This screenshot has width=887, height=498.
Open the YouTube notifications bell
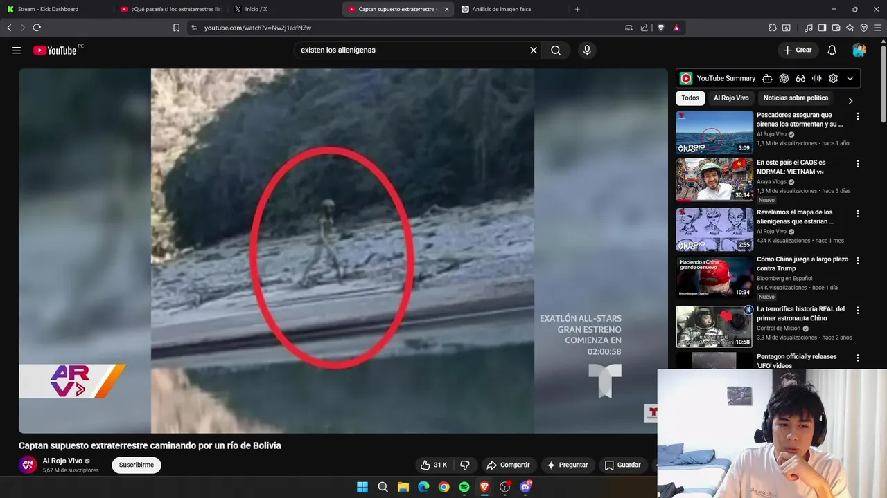pyautogui.click(x=832, y=50)
